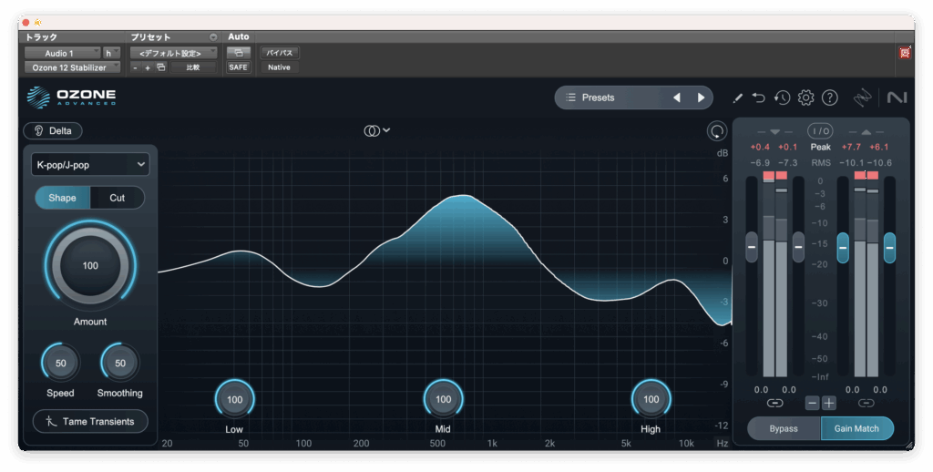Open the Audio 1 track selector
Viewport: 933px width, 472px height.
61,53
